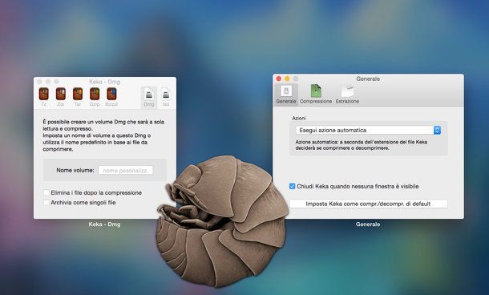Enable Elimina i file dopo la compressione
The width and height of the screenshot is (489, 295).
pos(46,192)
